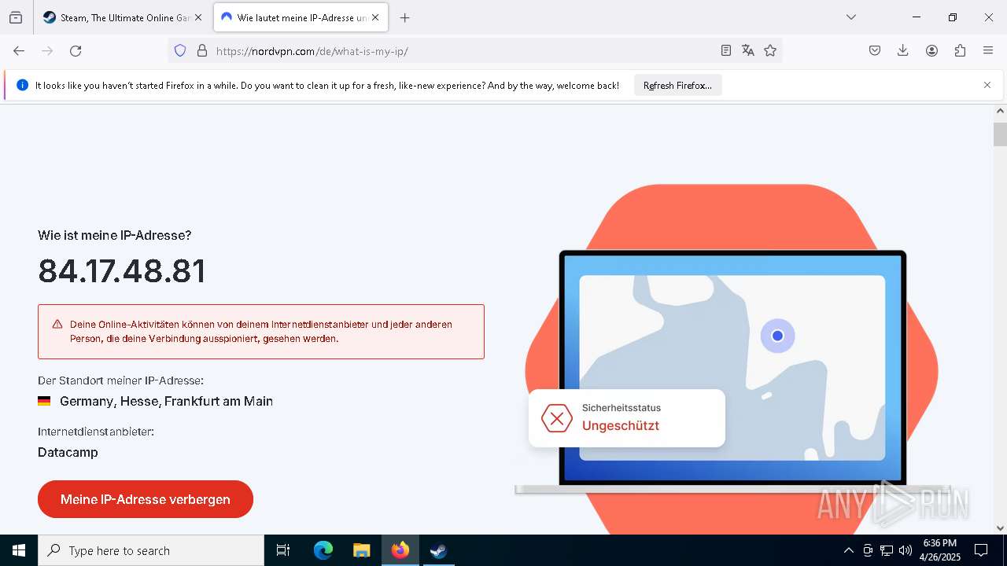Click the red X Sicherheitsstatus icon
Viewport: 1007px width, 566px height.
(x=557, y=418)
